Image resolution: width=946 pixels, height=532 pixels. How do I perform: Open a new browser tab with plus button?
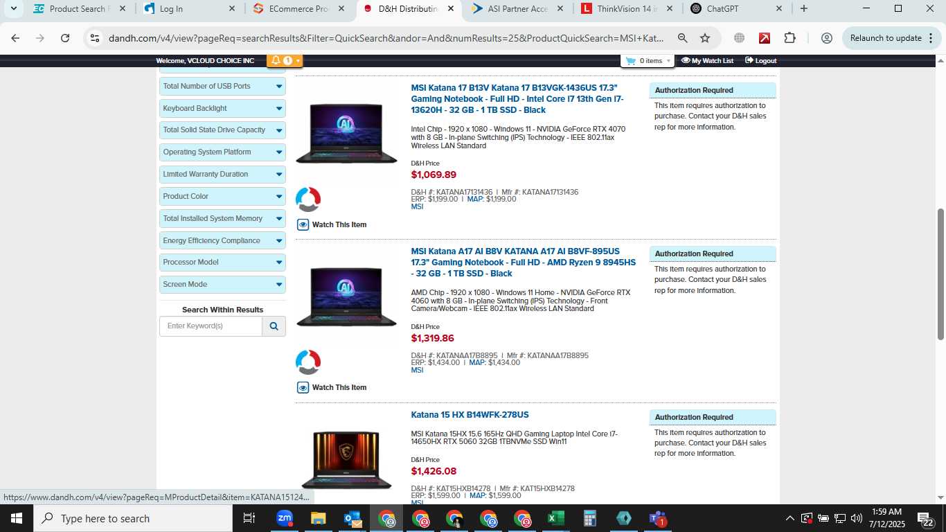click(x=803, y=9)
